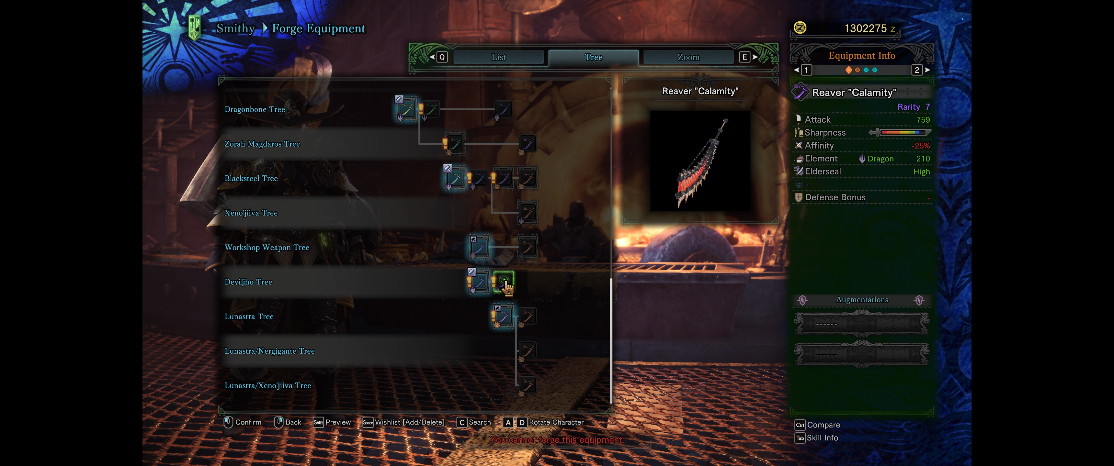Select the first Zorah Magdaros Tree node
The width and height of the screenshot is (1114, 466).
coord(455,144)
